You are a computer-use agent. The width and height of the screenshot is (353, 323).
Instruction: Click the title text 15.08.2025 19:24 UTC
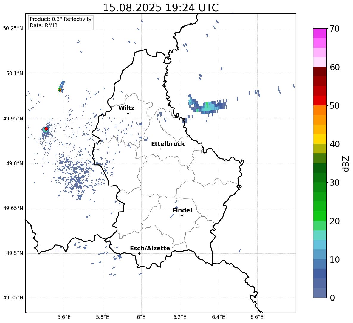[x=160, y=8]
